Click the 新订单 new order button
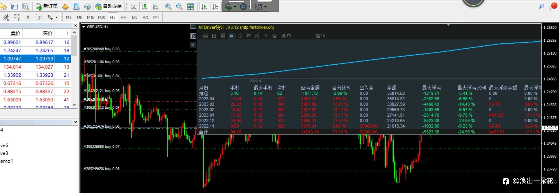Image resolution: width=560 pixels, height=193 pixels. click(x=47, y=6)
